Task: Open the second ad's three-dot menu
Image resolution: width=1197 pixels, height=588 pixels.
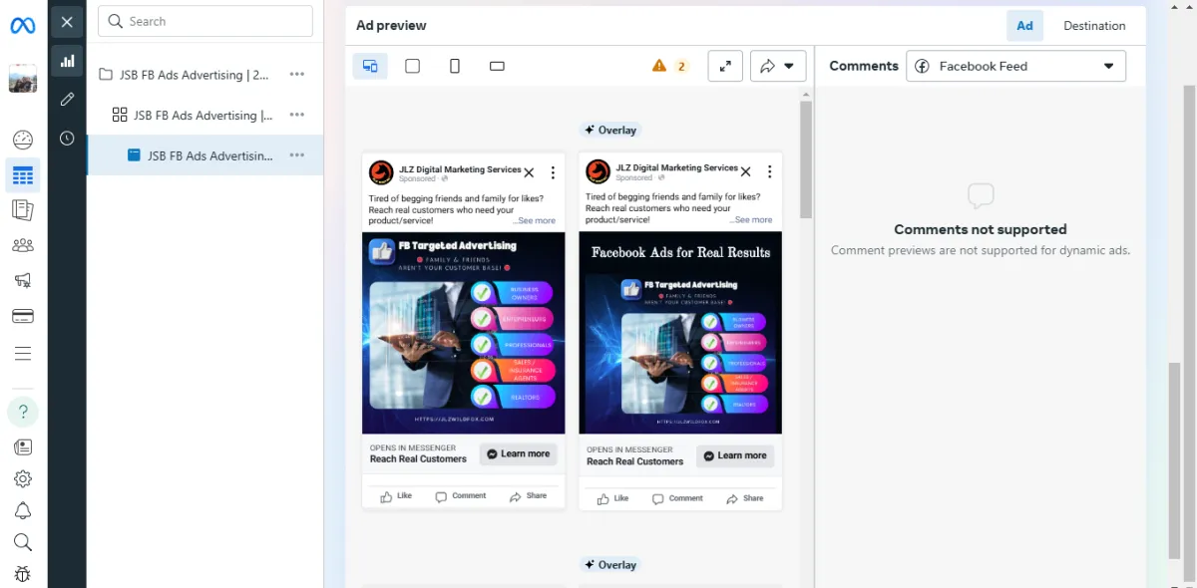Action: click(x=770, y=172)
